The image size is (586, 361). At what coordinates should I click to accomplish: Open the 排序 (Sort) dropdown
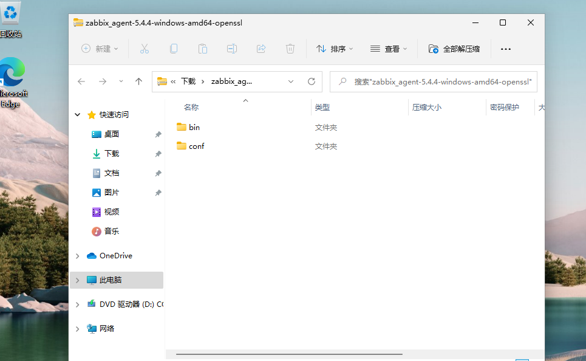(335, 49)
